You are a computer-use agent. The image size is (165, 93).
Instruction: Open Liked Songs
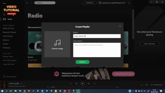8,36
